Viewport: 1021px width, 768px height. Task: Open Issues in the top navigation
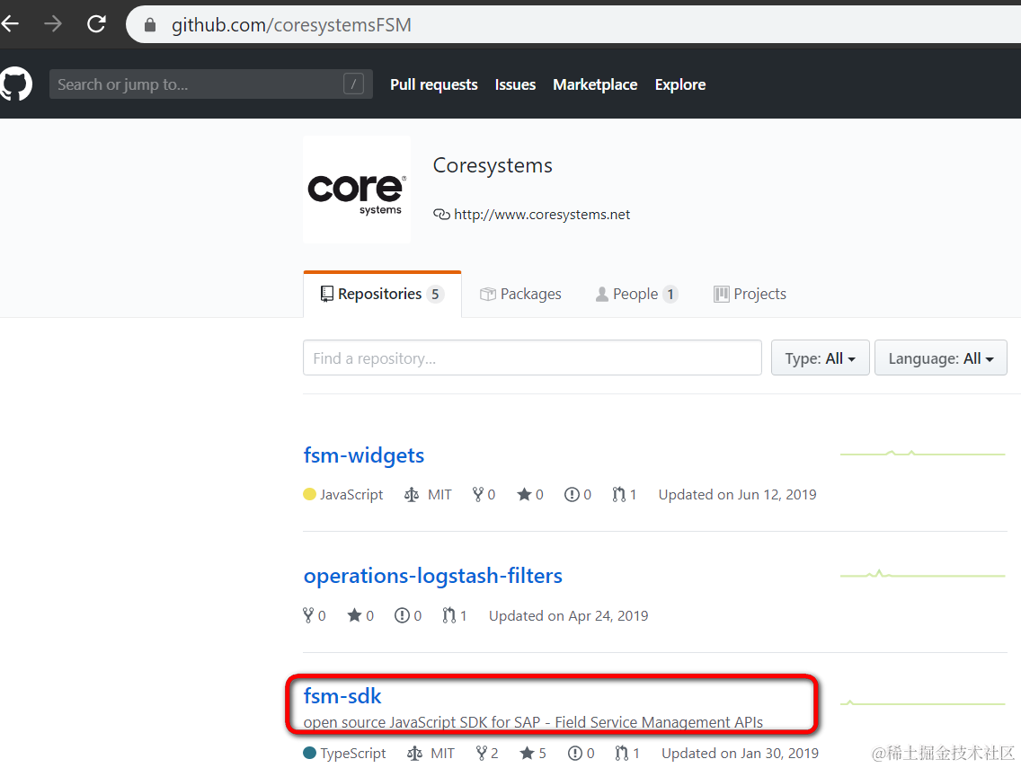pos(515,84)
